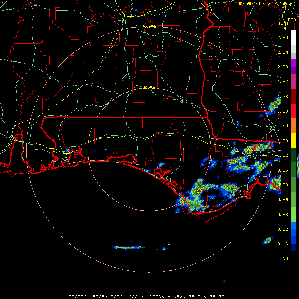Screen dimensions: 299x299
Task: Pick the bright red legend swatch
Action: click(x=293, y=111)
